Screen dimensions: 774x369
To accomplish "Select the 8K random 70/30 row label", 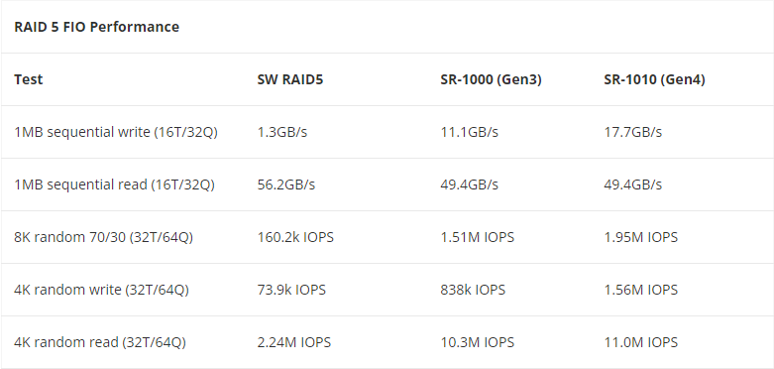I will (x=103, y=237).
